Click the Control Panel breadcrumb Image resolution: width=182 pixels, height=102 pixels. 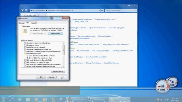pyautogui.click(x=40, y=10)
